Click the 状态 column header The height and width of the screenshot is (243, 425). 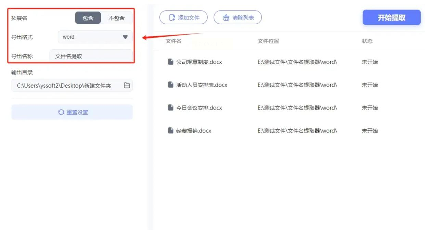coord(367,41)
